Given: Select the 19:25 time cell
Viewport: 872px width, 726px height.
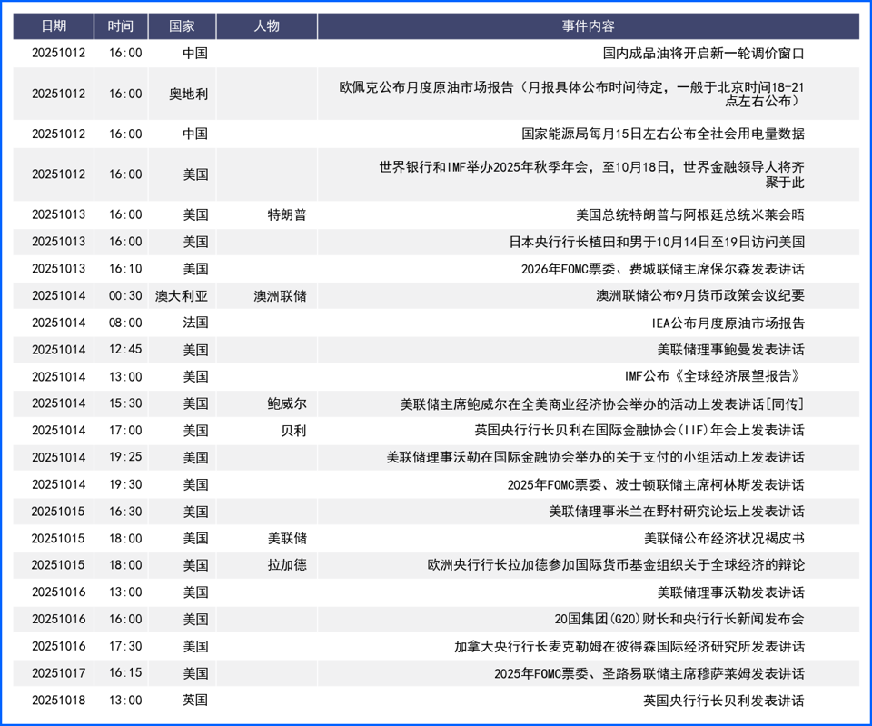Looking at the screenshot, I should [125, 457].
